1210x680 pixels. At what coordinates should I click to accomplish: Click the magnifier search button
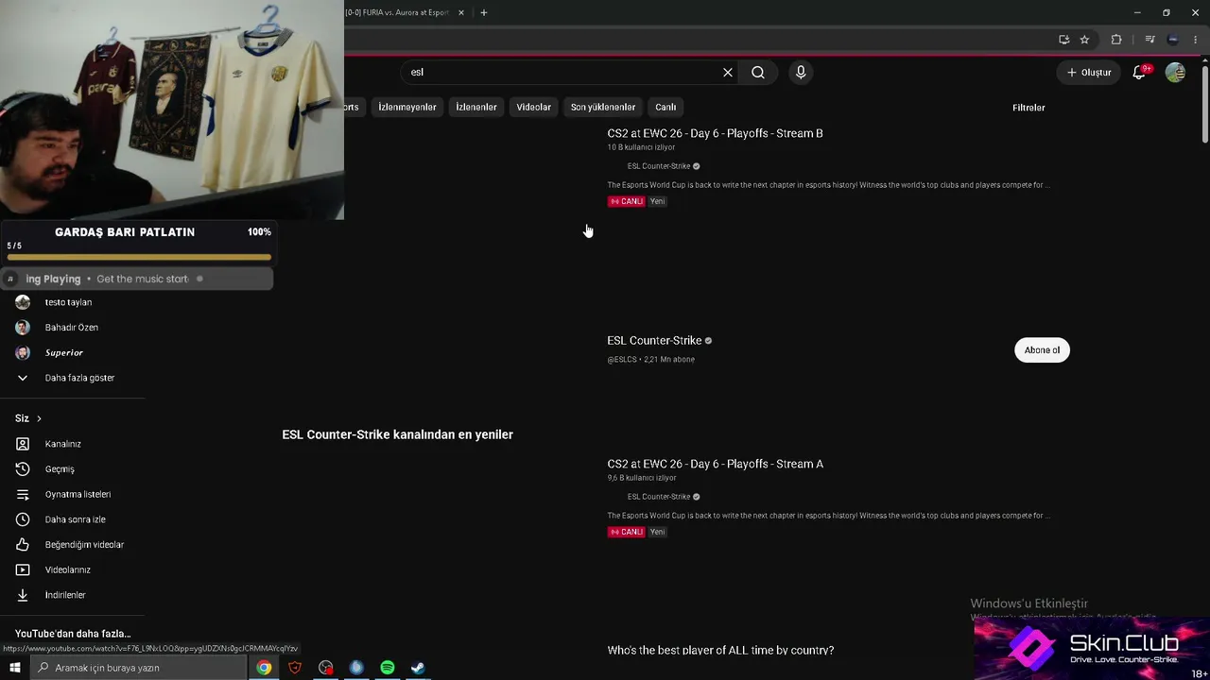(758, 72)
